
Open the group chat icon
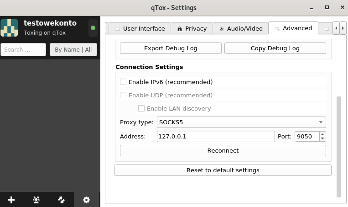[36, 200]
